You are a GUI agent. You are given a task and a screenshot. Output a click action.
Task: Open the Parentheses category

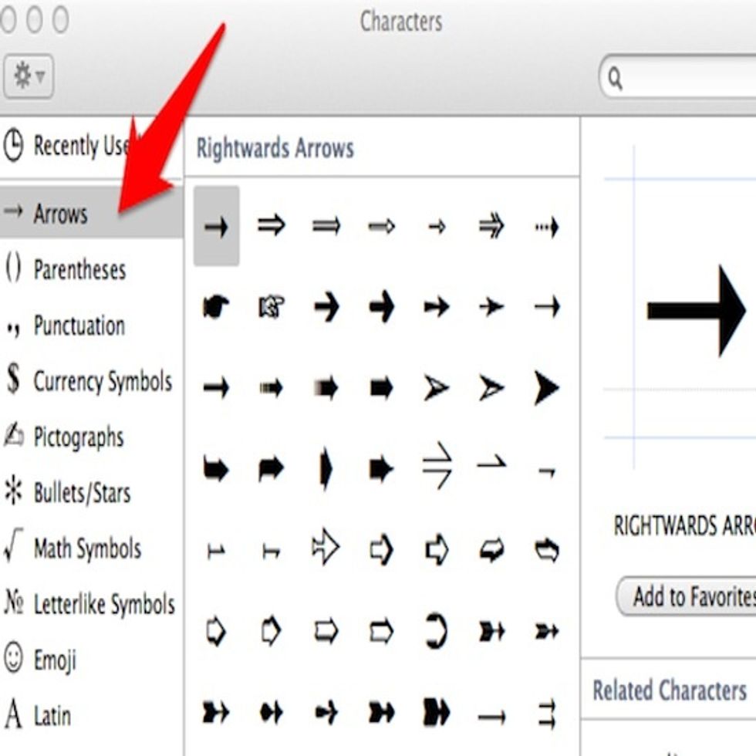[79, 270]
